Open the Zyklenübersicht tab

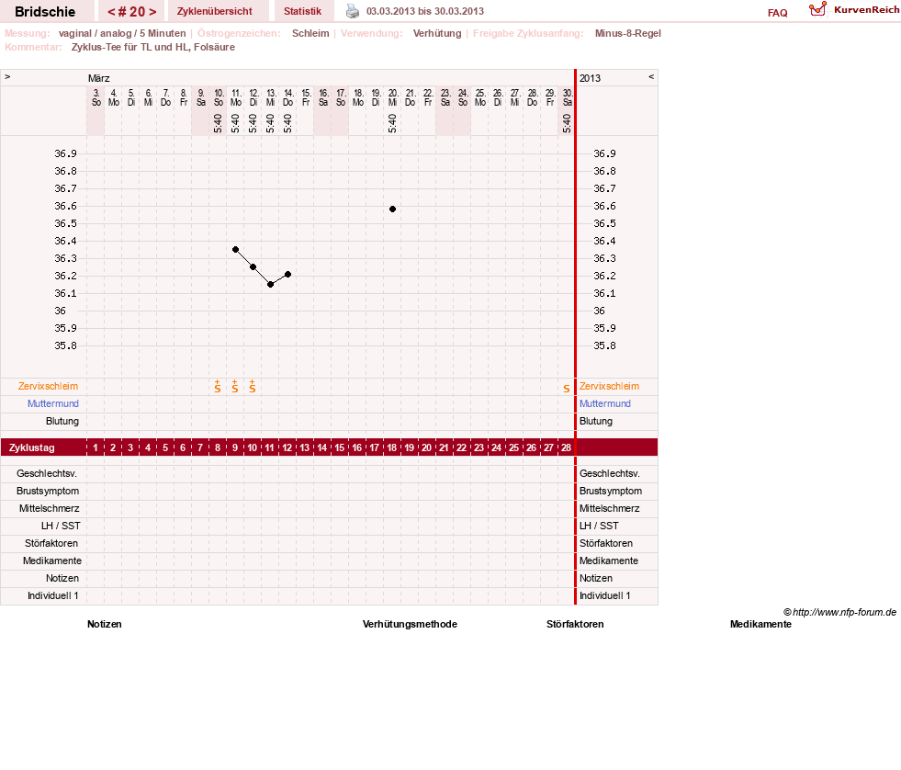[x=214, y=11]
